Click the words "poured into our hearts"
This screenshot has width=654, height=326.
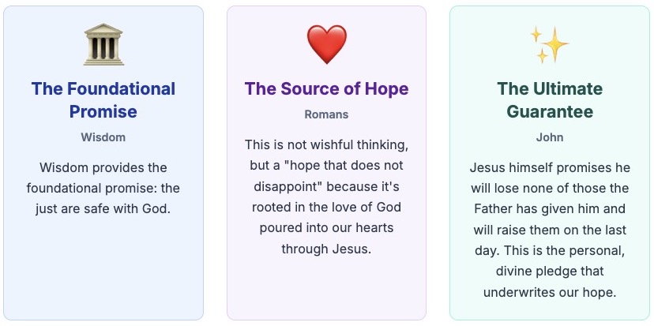326,228
